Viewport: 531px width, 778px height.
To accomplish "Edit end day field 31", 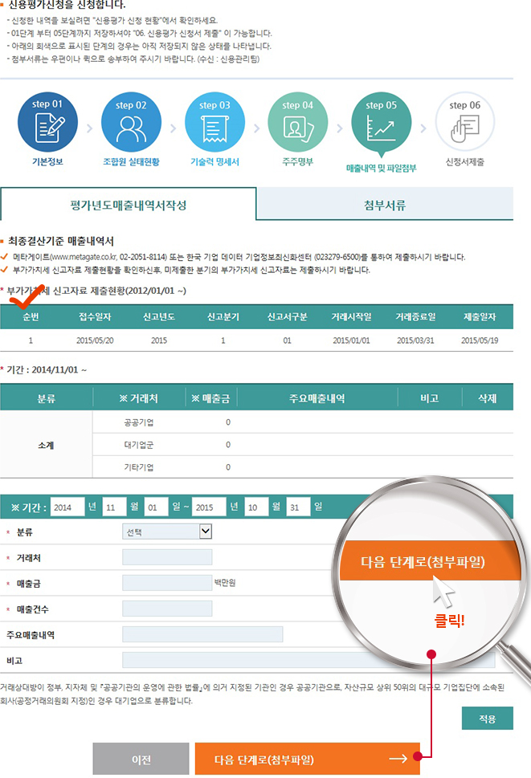I will 298,507.
